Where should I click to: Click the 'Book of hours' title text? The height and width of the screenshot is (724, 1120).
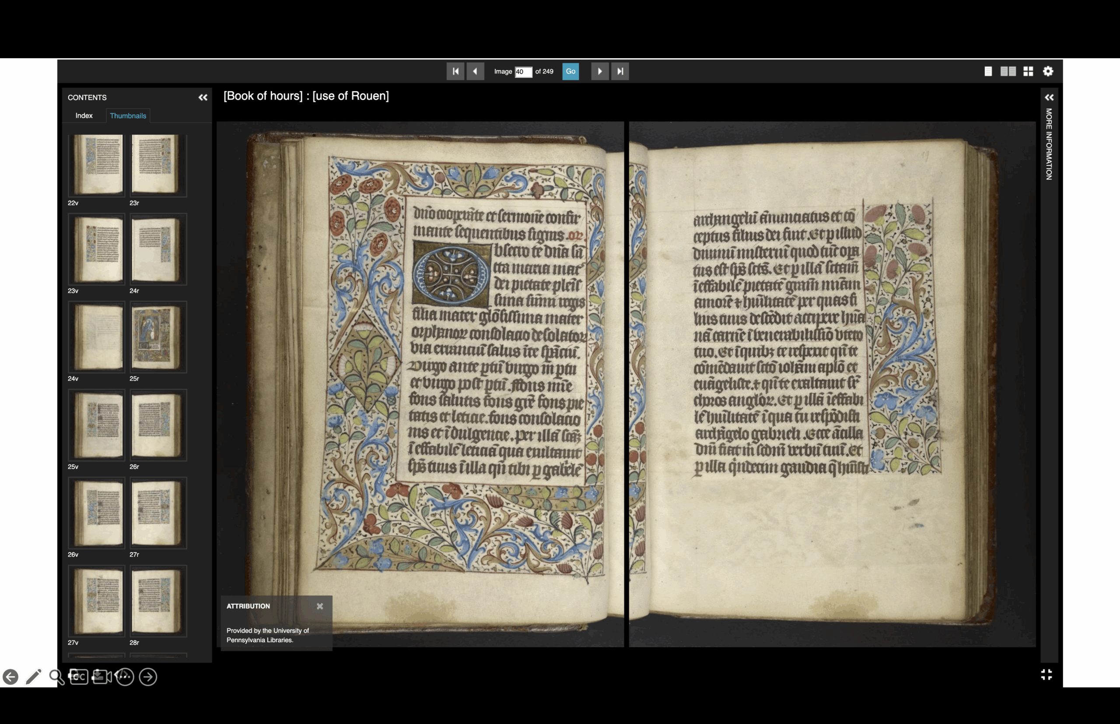306,96
